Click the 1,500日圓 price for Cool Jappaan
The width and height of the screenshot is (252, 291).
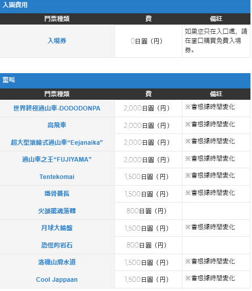coord(147,279)
